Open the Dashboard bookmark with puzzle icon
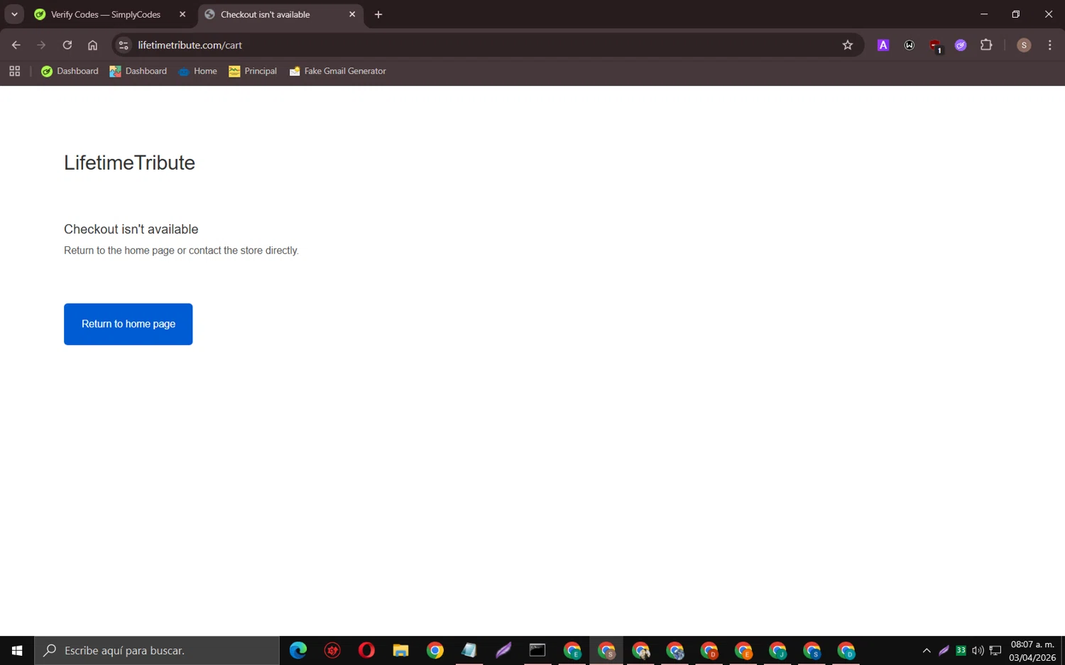The width and height of the screenshot is (1065, 665). tap(138, 71)
